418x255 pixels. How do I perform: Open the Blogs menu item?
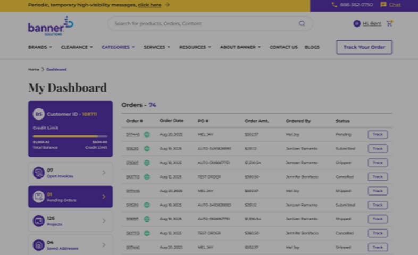pyautogui.click(x=312, y=47)
